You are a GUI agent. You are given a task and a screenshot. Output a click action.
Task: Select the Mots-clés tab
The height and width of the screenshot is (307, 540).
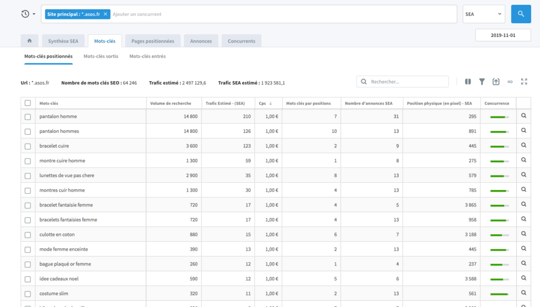click(x=105, y=41)
